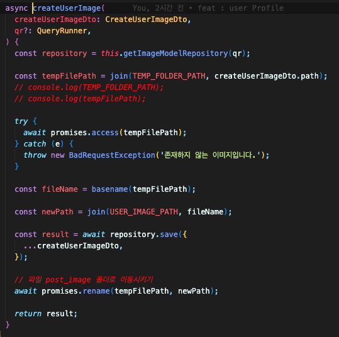339x337 pixels.
Task: Click the 'basename' function call
Action: tap(110, 189)
